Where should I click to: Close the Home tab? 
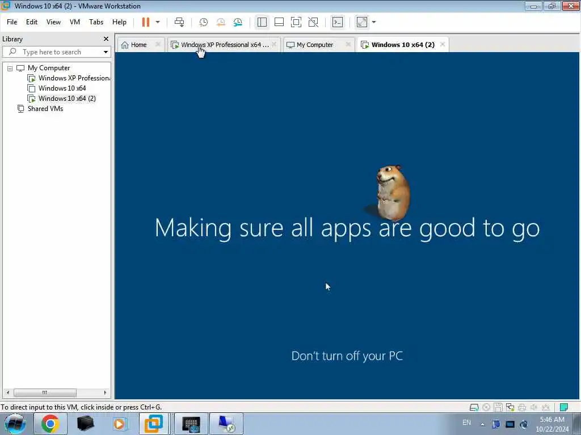(x=158, y=44)
